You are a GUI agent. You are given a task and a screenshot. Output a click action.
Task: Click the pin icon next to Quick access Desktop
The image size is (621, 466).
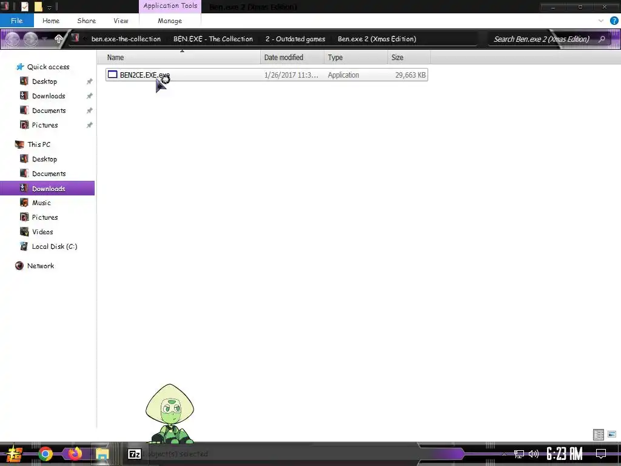pyautogui.click(x=90, y=81)
